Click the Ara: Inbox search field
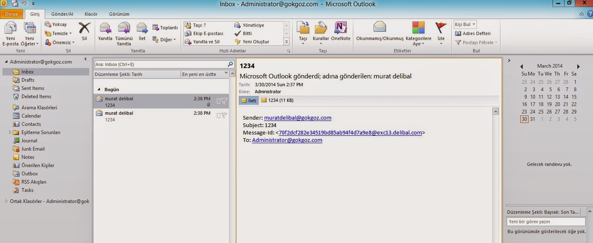 point(160,64)
